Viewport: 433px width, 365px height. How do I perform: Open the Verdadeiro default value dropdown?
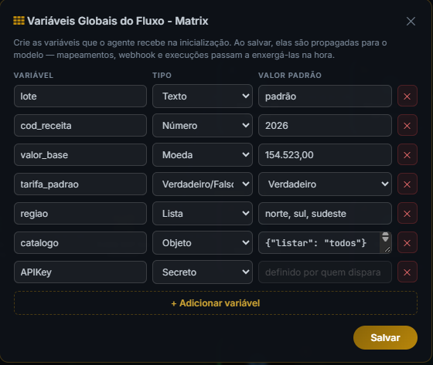(x=325, y=184)
